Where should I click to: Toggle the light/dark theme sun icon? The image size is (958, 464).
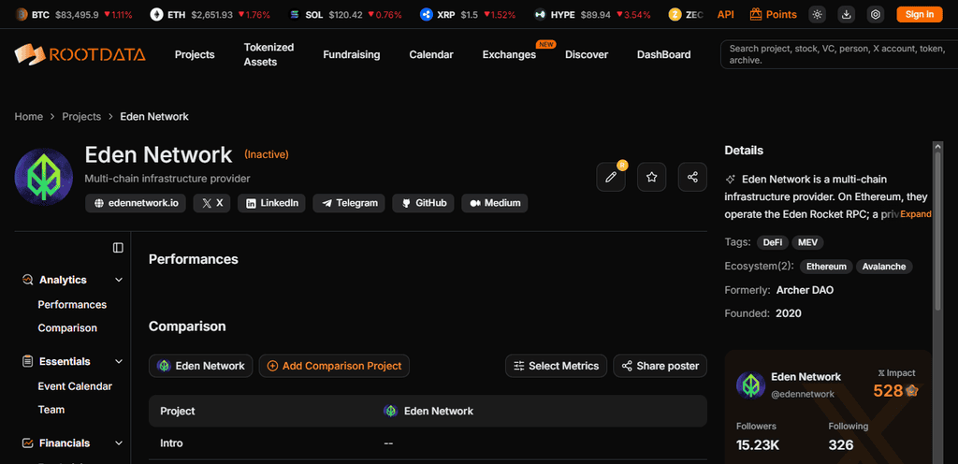click(817, 15)
